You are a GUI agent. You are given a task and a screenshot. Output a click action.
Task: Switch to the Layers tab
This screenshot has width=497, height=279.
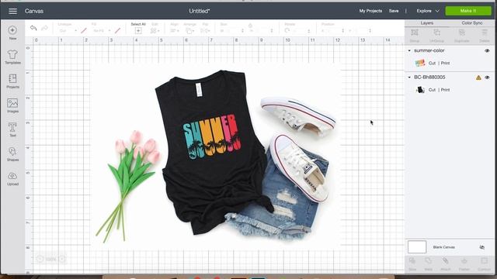pos(426,23)
